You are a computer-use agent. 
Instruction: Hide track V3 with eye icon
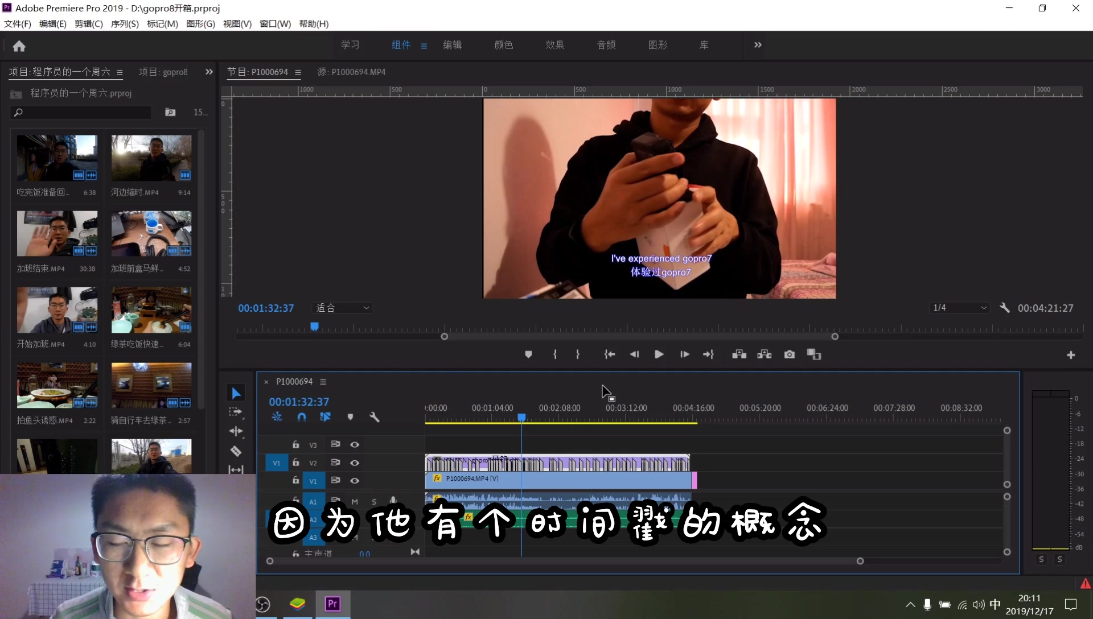[355, 444]
